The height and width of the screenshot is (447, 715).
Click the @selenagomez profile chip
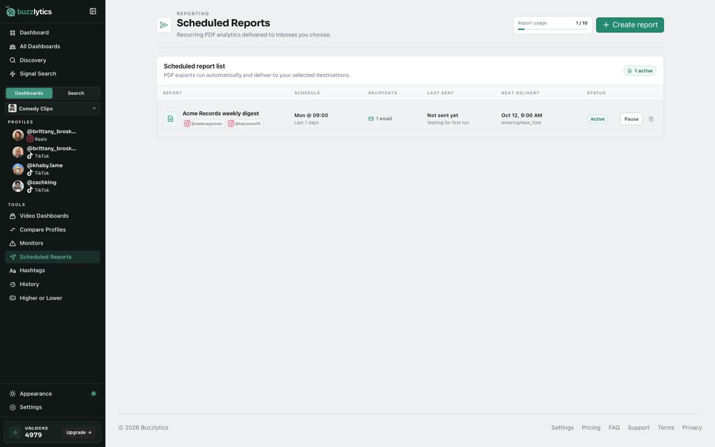pyautogui.click(x=204, y=123)
